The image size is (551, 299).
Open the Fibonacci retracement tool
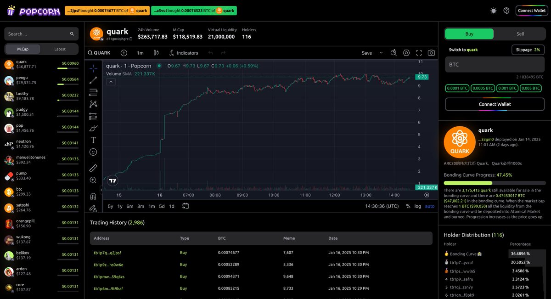(93, 92)
